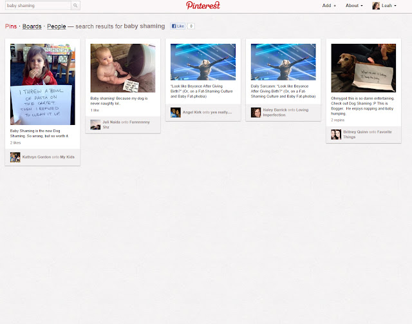Image resolution: width=412 pixels, height=324 pixels.
Task: Open the Favorite Things board link
Action: (368, 135)
